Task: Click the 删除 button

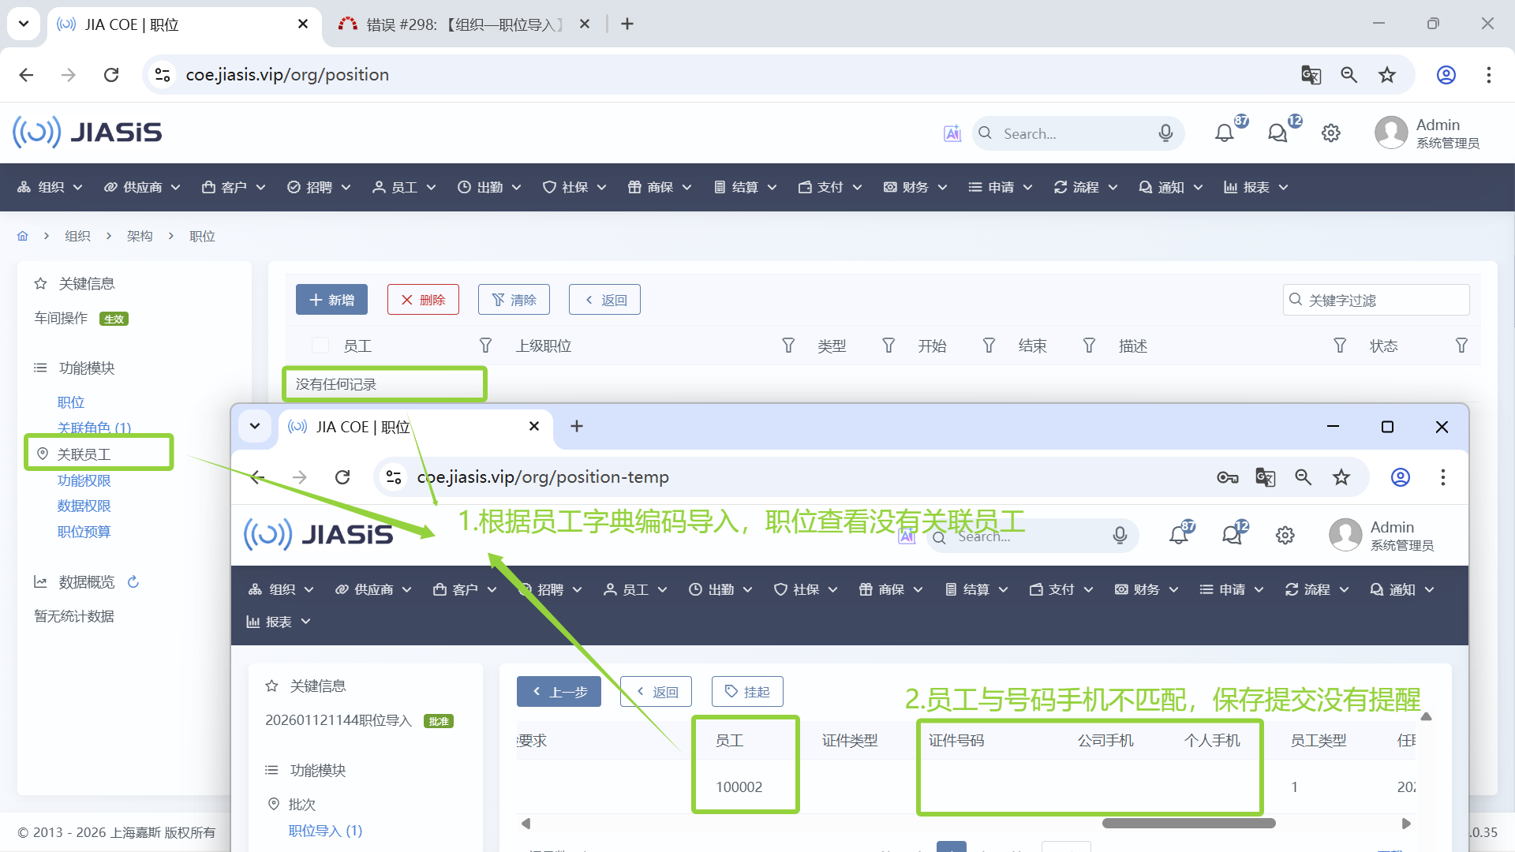Action: pos(423,300)
